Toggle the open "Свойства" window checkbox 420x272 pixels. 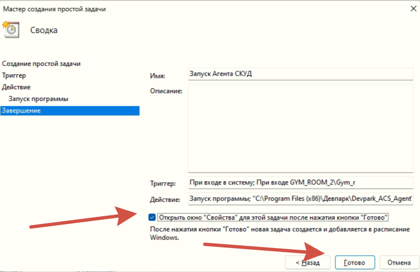coord(152,217)
